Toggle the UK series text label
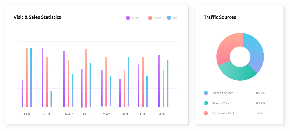The width and height of the screenshot is (290, 131). point(175,18)
